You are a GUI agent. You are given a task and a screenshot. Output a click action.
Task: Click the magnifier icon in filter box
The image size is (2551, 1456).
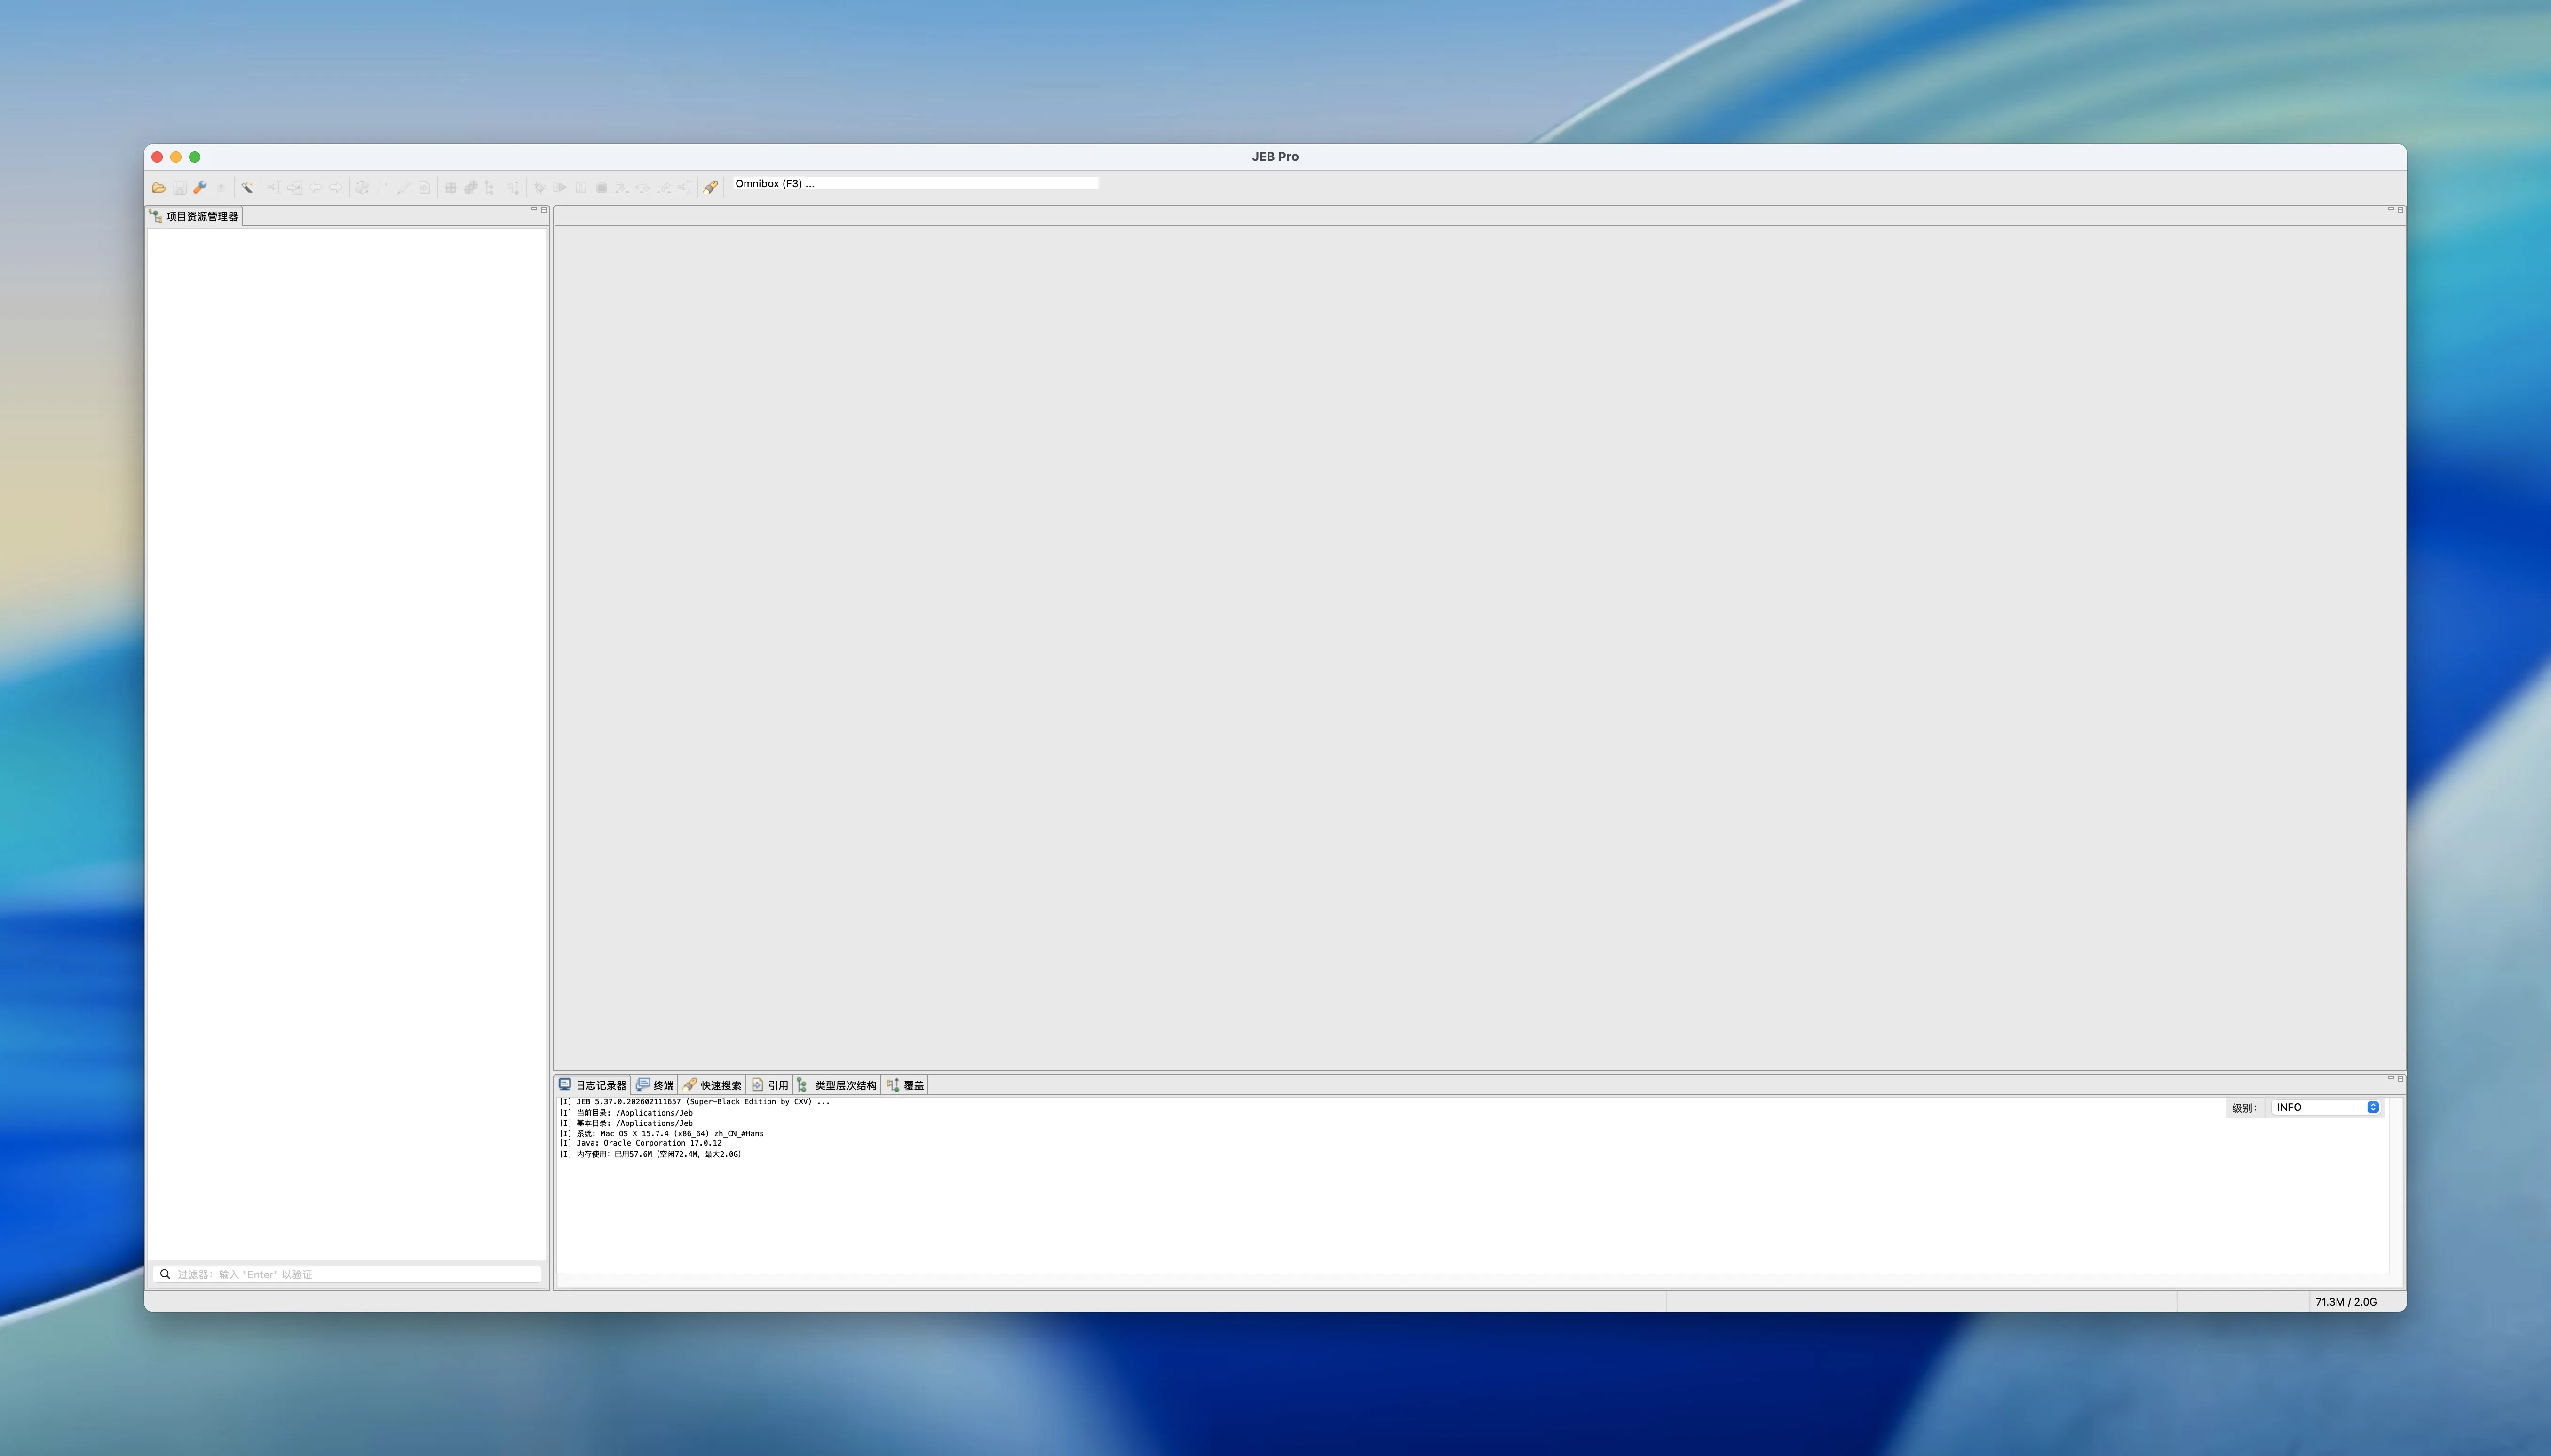pos(165,1274)
